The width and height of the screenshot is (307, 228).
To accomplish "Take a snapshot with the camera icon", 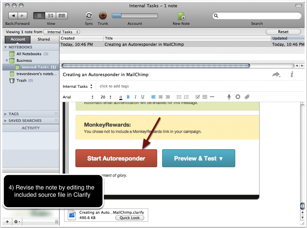I will [238, 97].
